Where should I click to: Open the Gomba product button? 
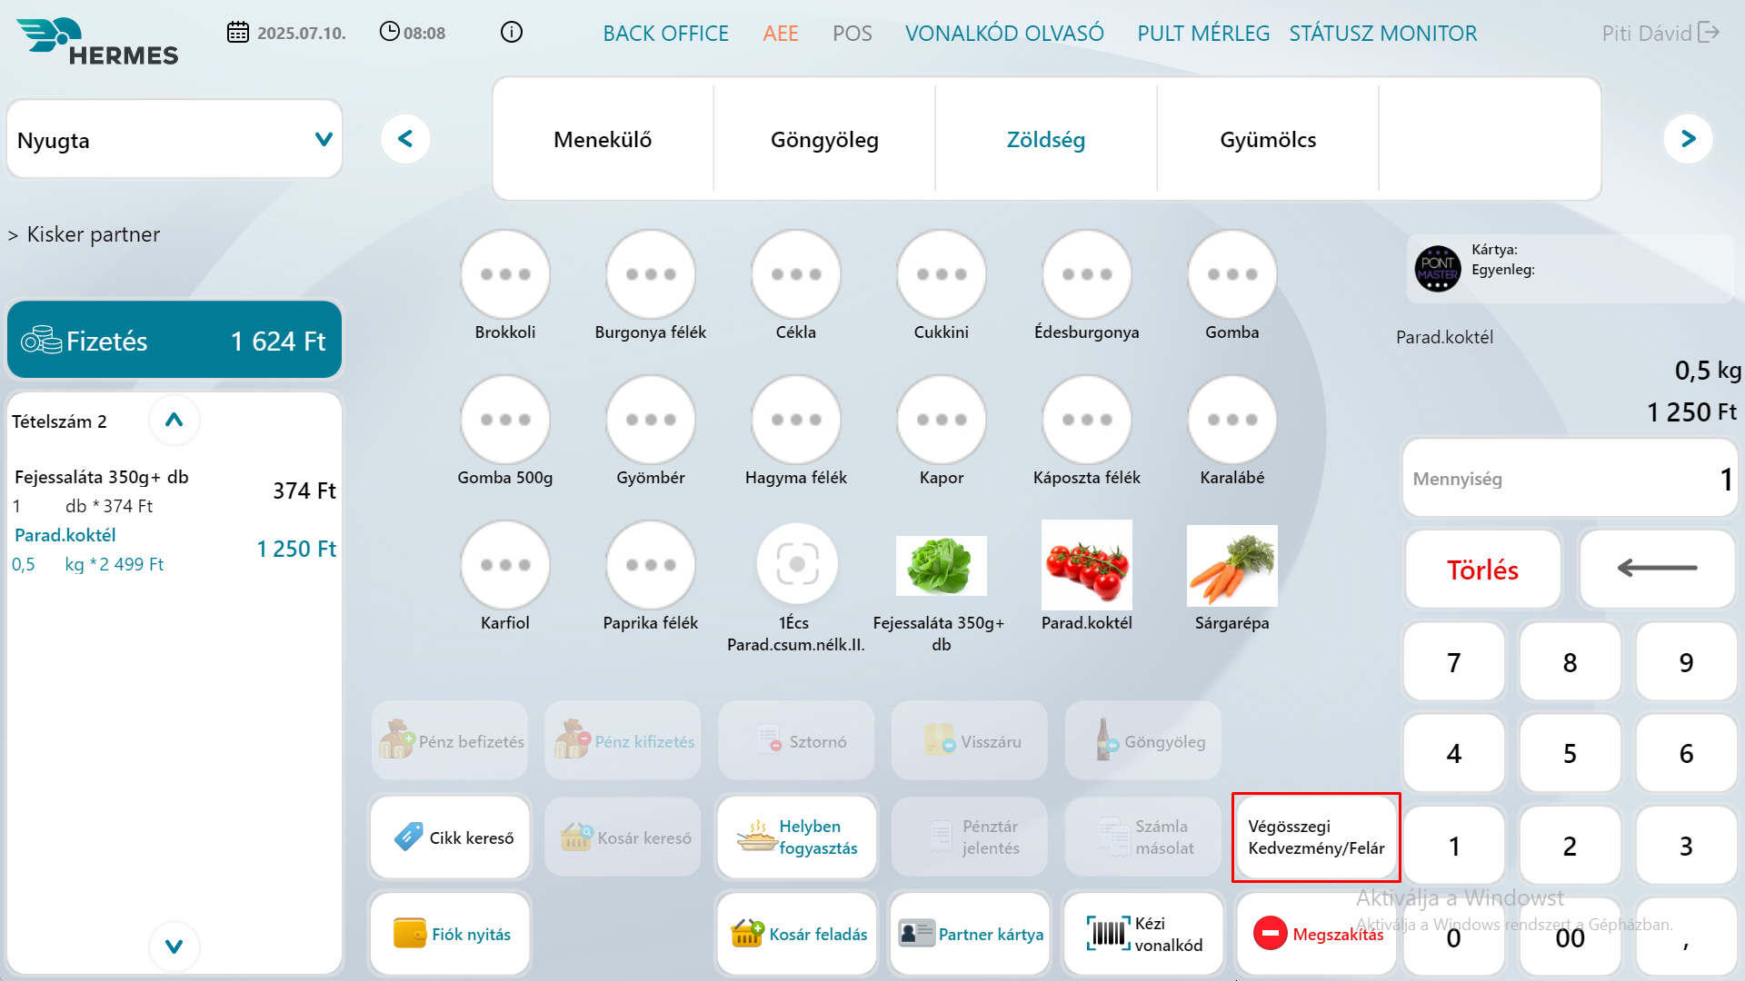point(1232,274)
